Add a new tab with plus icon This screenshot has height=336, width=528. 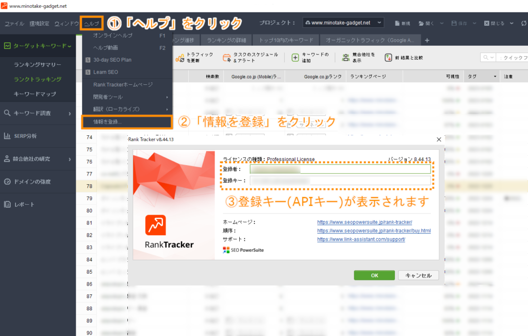coord(427,40)
